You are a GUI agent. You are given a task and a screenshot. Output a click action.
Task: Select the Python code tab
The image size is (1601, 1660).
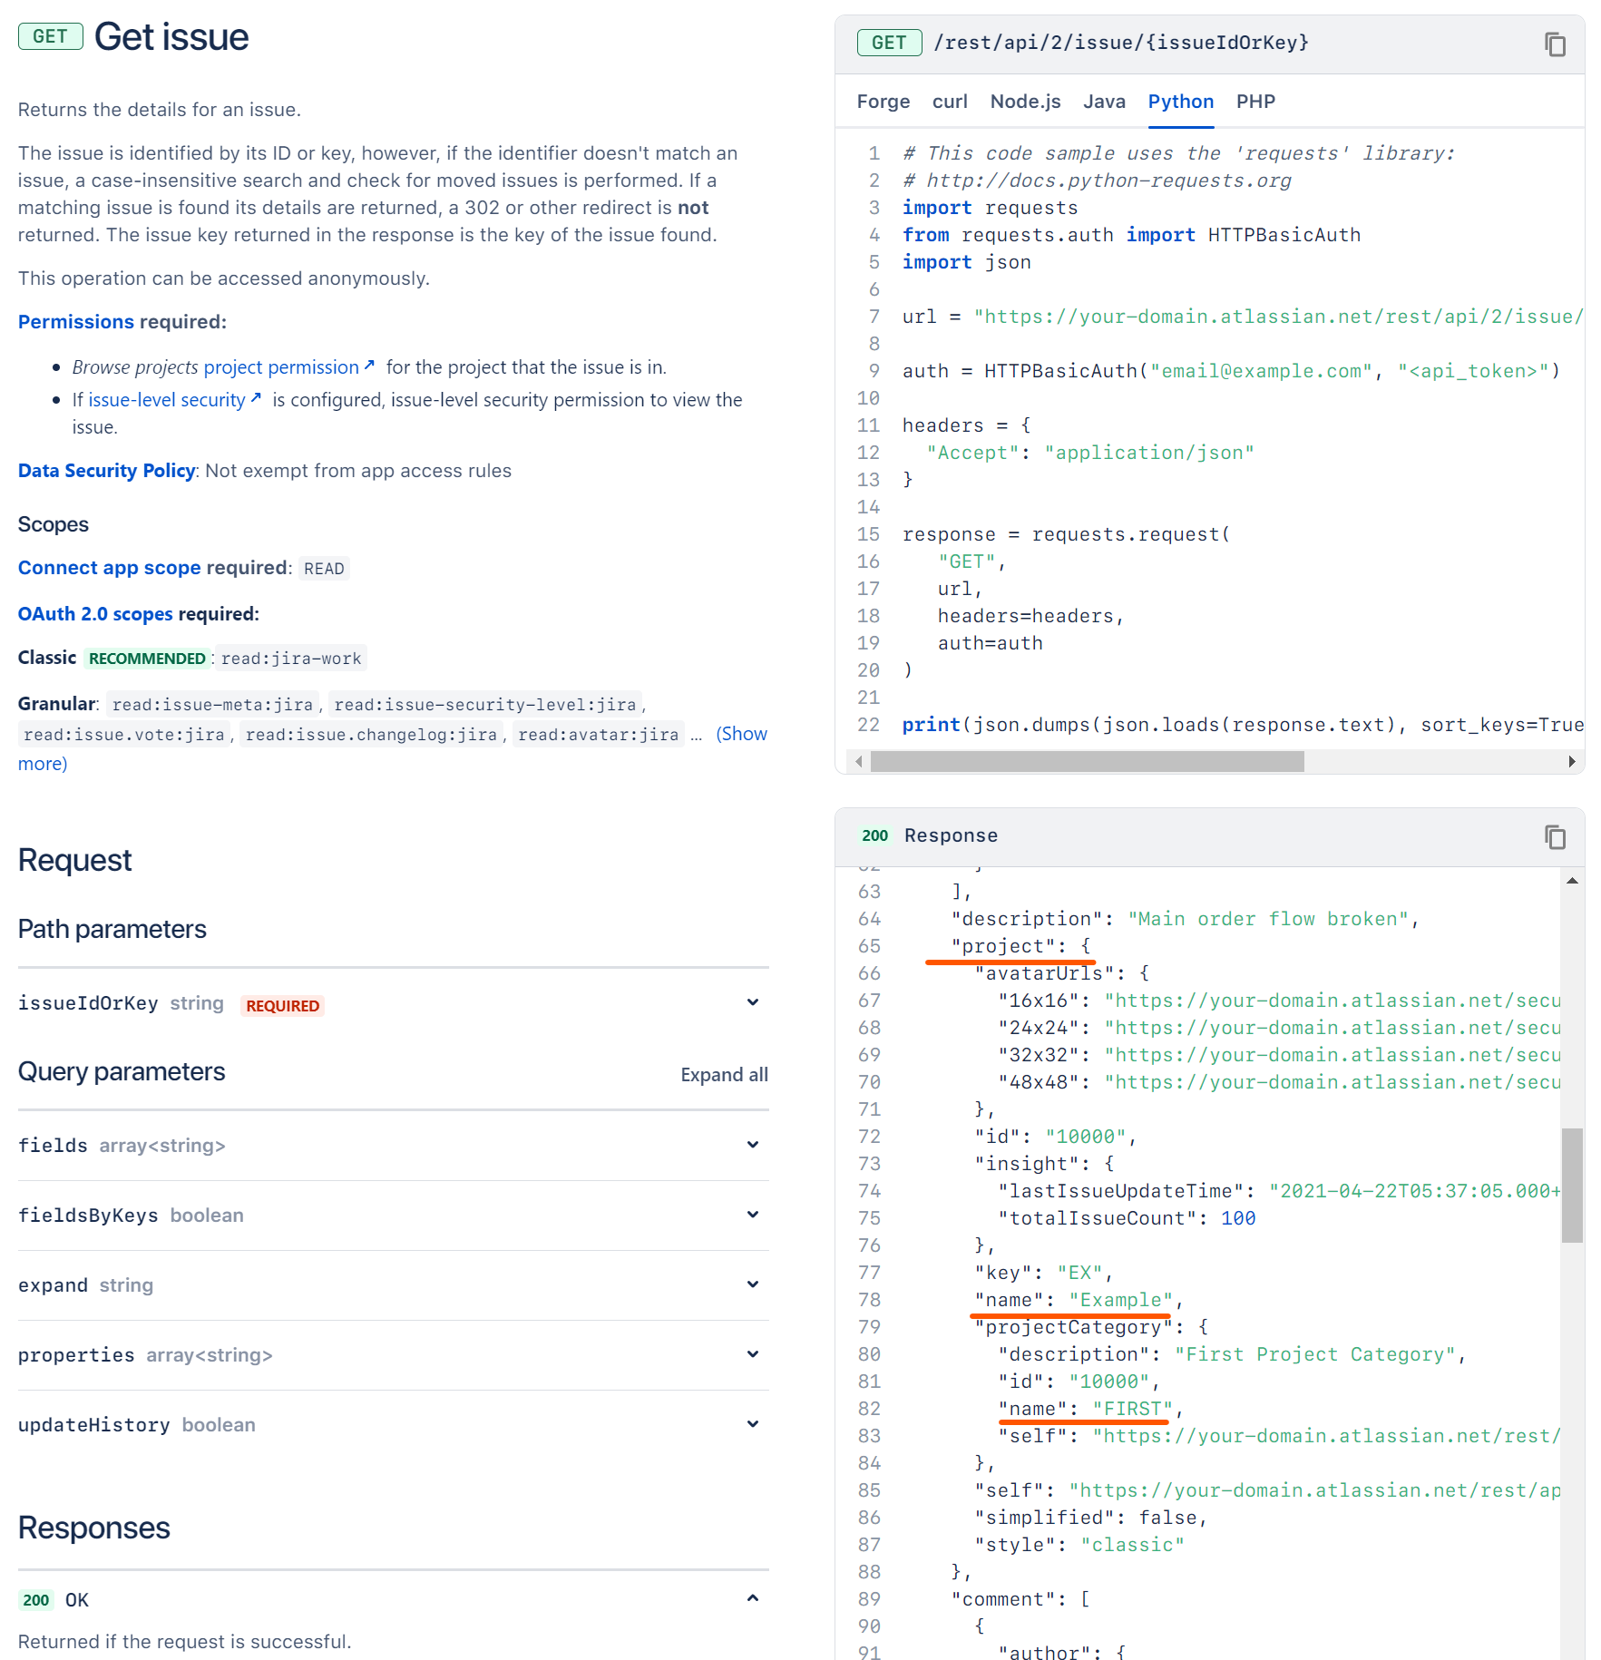pos(1180,102)
